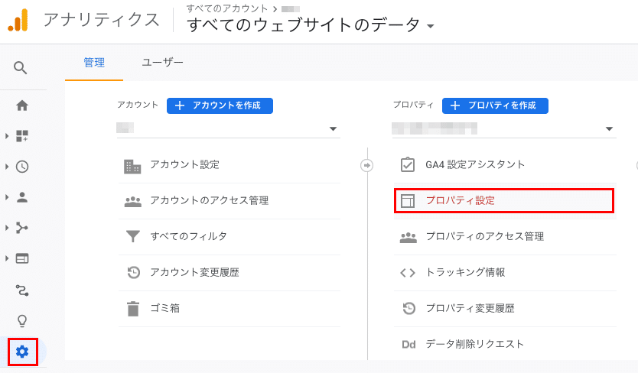This screenshot has width=638, height=373.
Task: Click the funnel icon for すべてのフィルタ
Action: point(132,236)
